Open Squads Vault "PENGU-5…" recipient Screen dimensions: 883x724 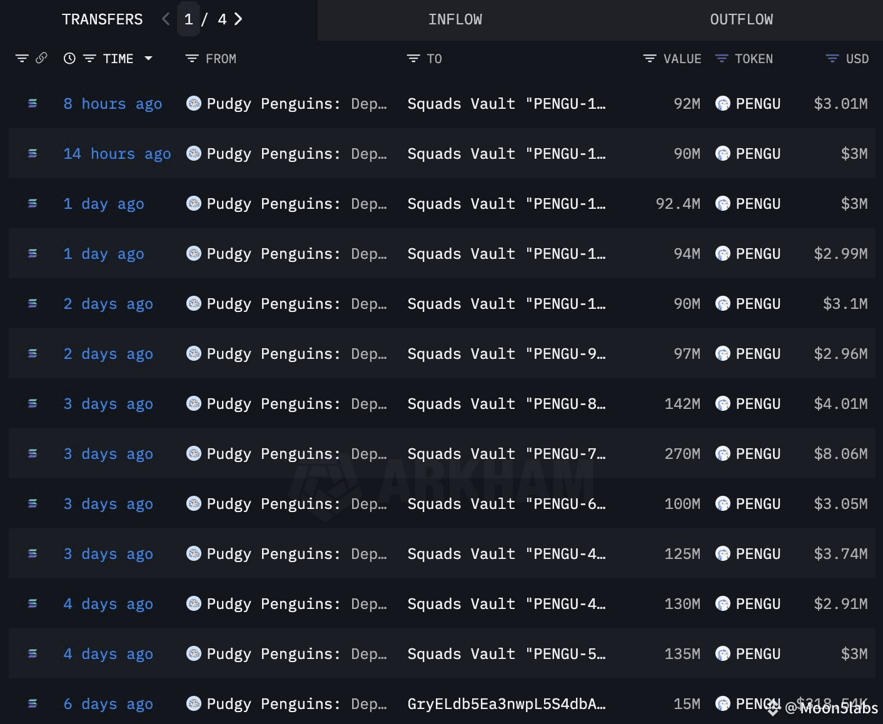click(x=507, y=654)
